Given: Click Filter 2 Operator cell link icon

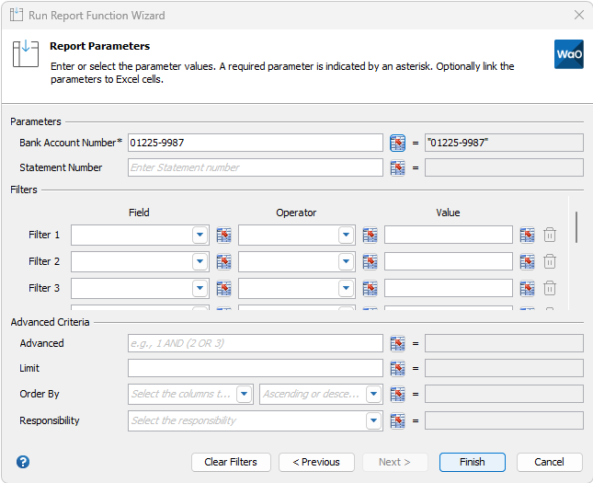Looking at the screenshot, I should tap(370, 261).
